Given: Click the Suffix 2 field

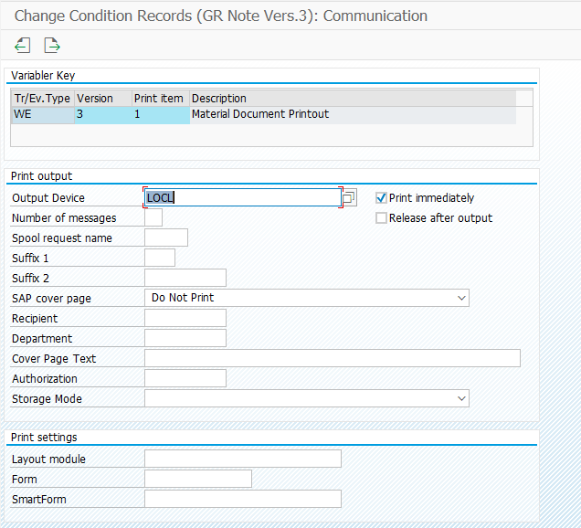Looking at the screenshot, I should pyautogui.click(x=185, y=278).
